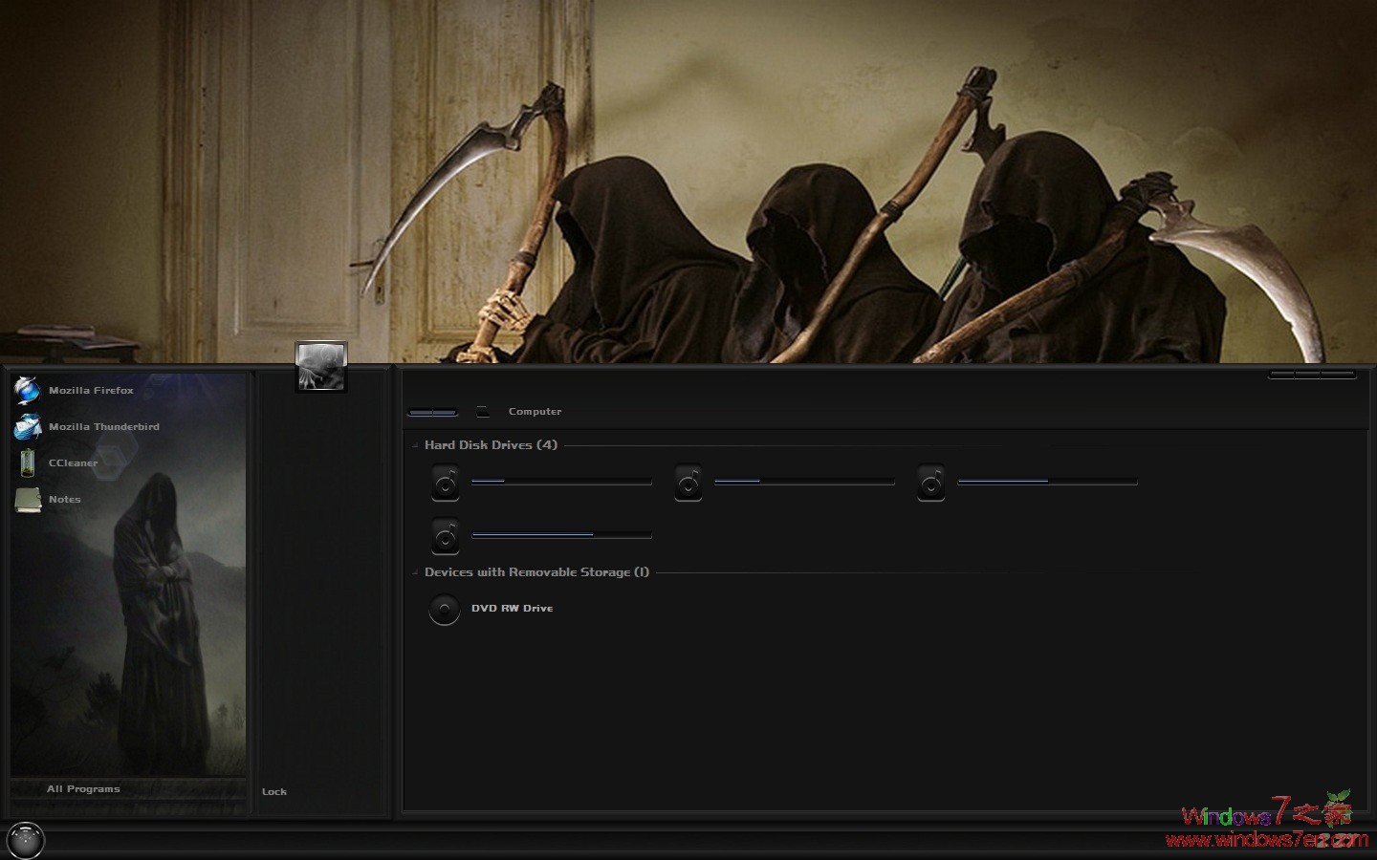Image resolution: width=1377 pixels, height=860 pixels.
Task: Start CCleaner
Action: (73, 462)
